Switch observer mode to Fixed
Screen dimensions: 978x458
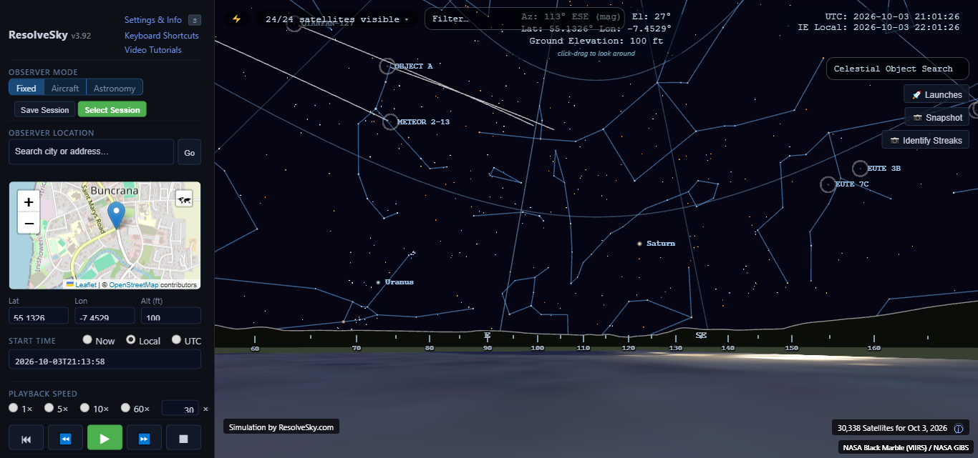point(26,88)
